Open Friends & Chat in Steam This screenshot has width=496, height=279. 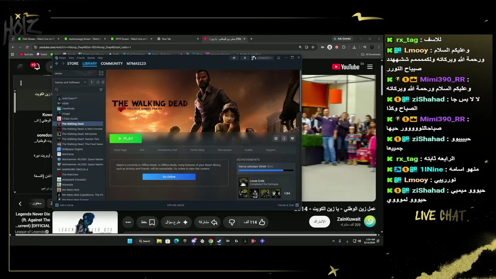(x=288, y=205)
